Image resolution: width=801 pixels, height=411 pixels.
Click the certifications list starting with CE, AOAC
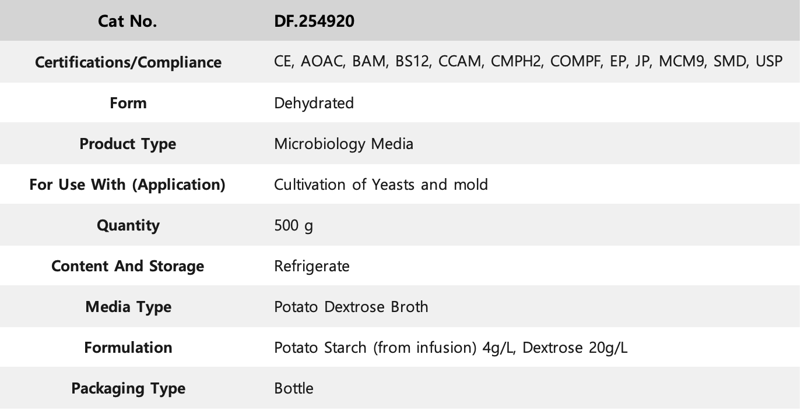(x=528, y=62)
